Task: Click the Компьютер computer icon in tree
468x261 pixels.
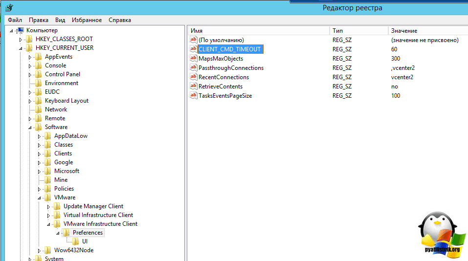Action: (x=20, y=30)
